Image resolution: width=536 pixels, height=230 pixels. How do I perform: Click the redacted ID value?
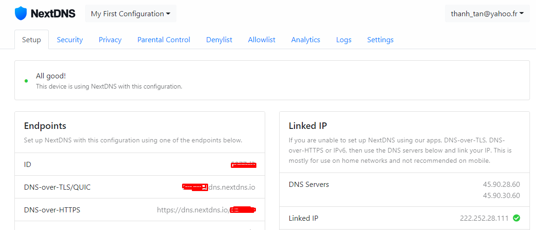pos(244,165)
